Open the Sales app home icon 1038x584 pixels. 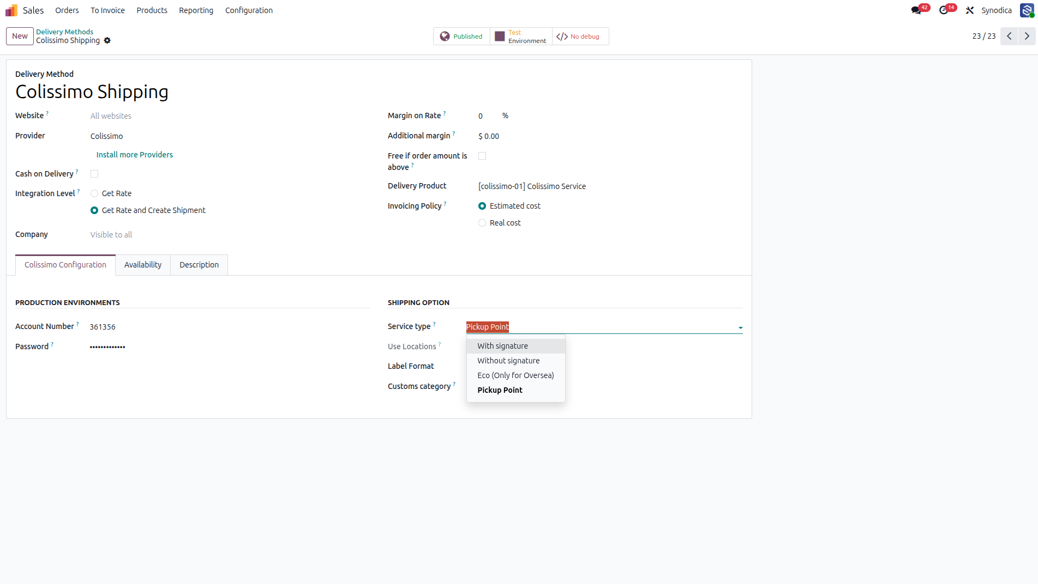11,10
